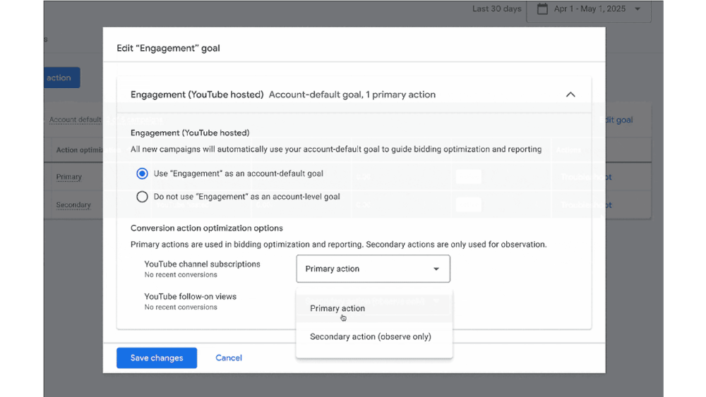Choose Primary action from the dropdown list
Viewport: 706px width, 397px height.
point(373,308)
